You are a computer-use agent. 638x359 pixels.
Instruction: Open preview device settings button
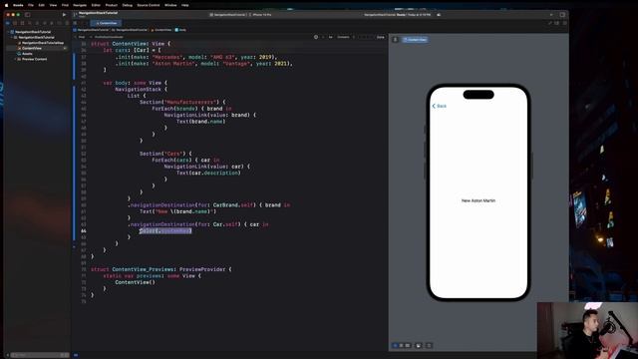[419, 345]
